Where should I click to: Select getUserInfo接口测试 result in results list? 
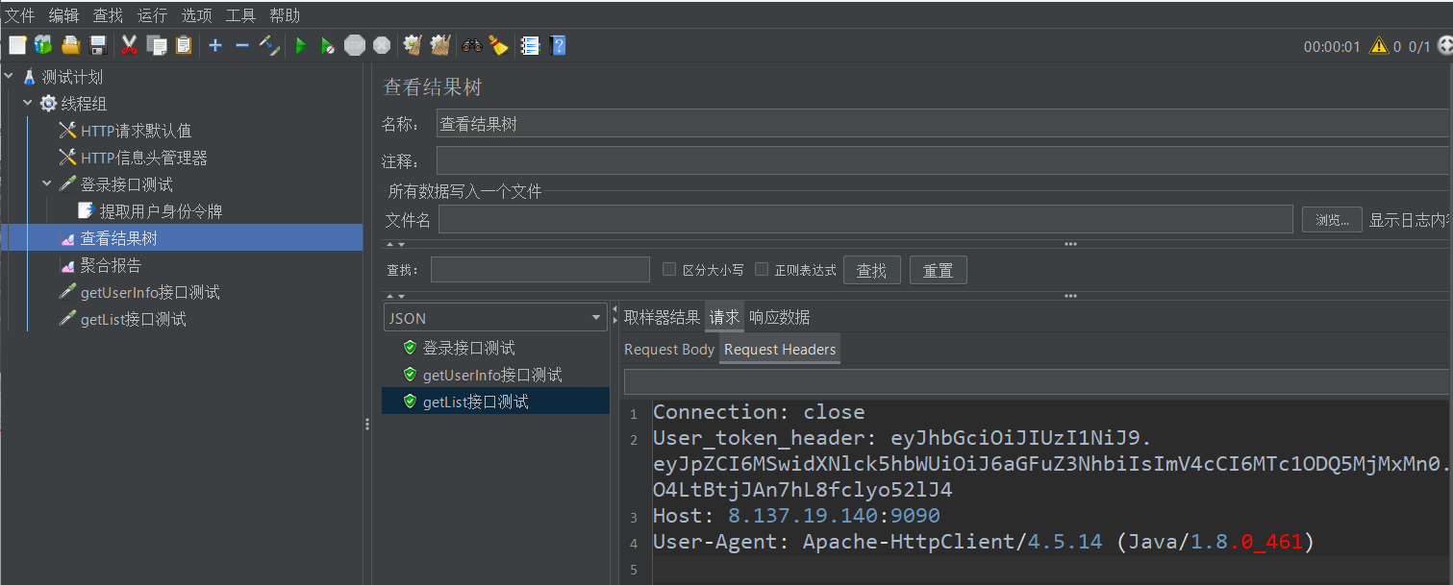click(492, 375)
